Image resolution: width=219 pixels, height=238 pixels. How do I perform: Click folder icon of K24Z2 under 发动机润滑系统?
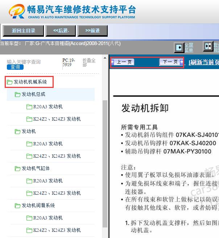click(29, 230)
